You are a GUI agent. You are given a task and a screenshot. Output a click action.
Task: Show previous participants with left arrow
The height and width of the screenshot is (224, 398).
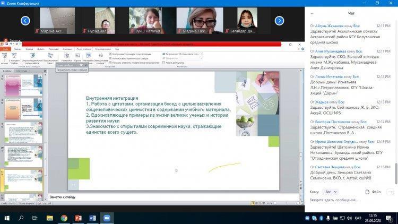[x=25, y=21]
